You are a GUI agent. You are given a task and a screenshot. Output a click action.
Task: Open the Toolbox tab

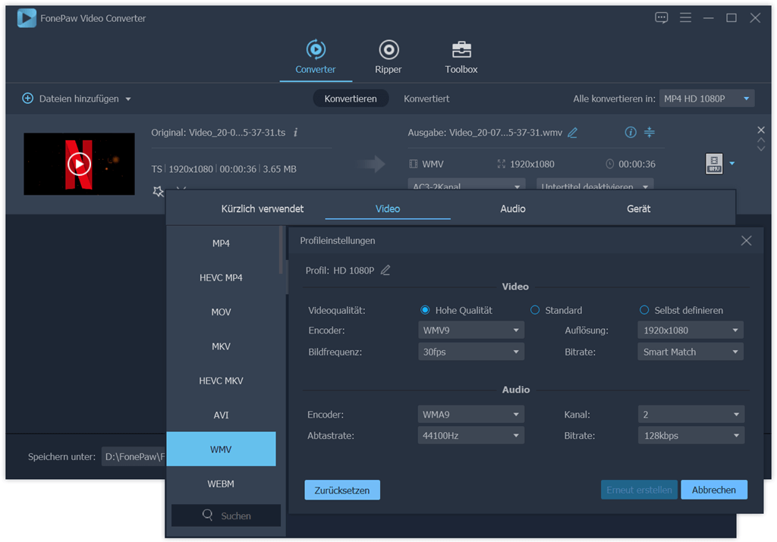[x=461, y=58]
